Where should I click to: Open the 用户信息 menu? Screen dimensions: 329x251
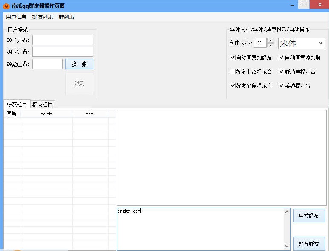[x=16, y=17]
